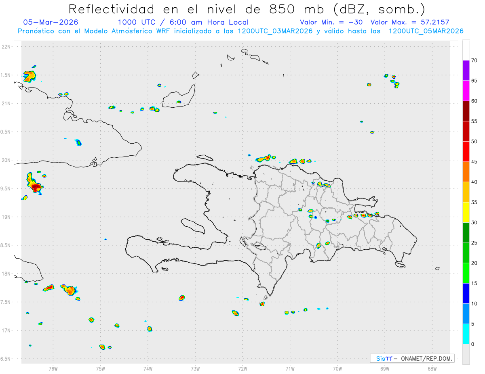The image size is (485, 374).
Task: Click the time '1000 UTC / 6:00 am Hora Local'
Action: click(183, 22)
